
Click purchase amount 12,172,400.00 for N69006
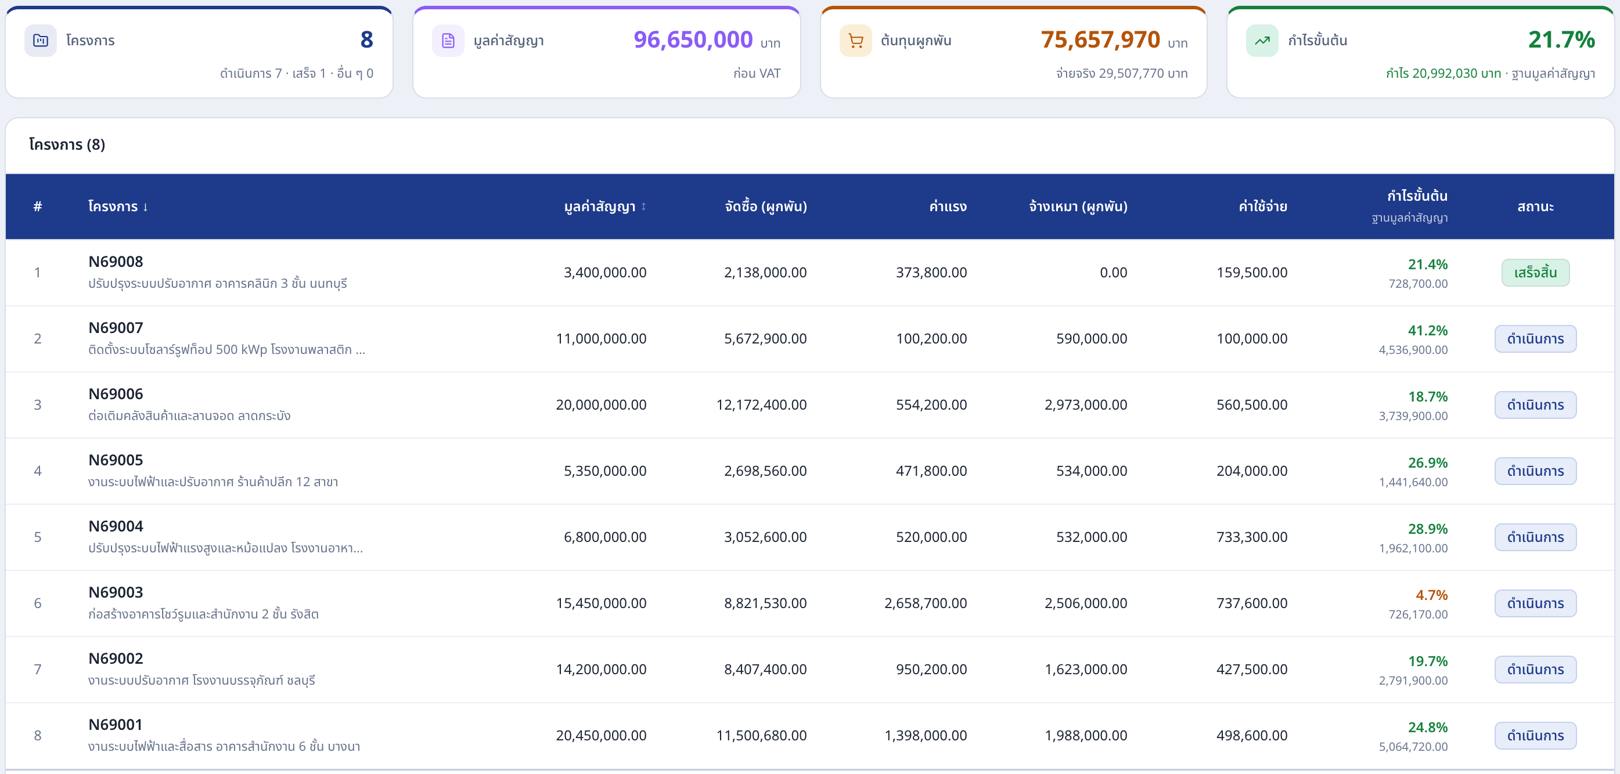point(761,405)
